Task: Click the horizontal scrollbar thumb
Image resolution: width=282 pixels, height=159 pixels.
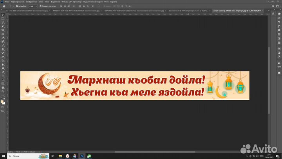Action: 155,152
